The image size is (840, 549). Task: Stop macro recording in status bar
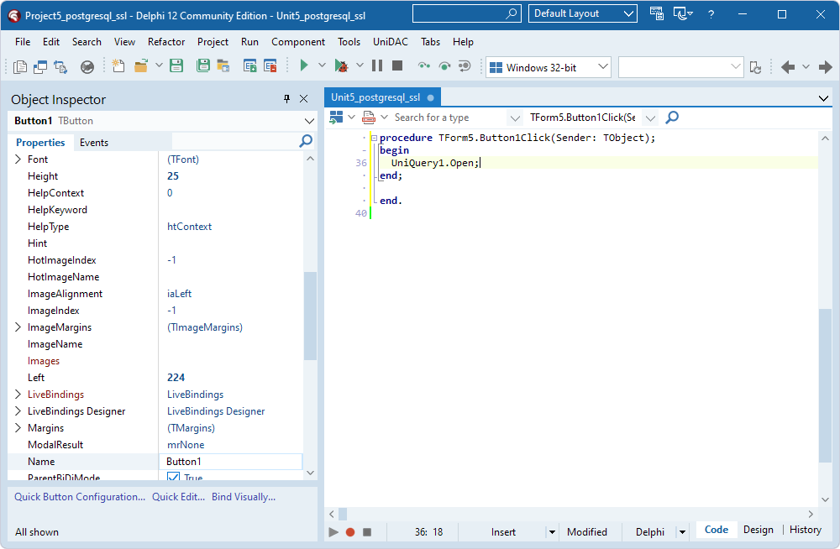tap(367, 532)
